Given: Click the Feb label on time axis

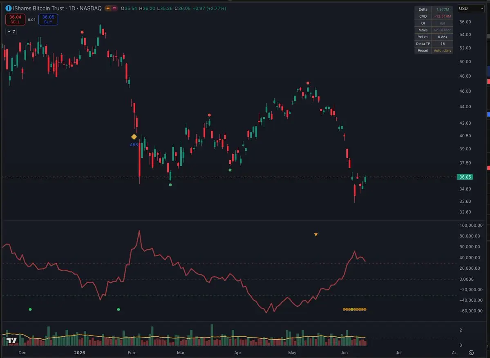Looking at the screenshot, I should [x=131, y=353].
